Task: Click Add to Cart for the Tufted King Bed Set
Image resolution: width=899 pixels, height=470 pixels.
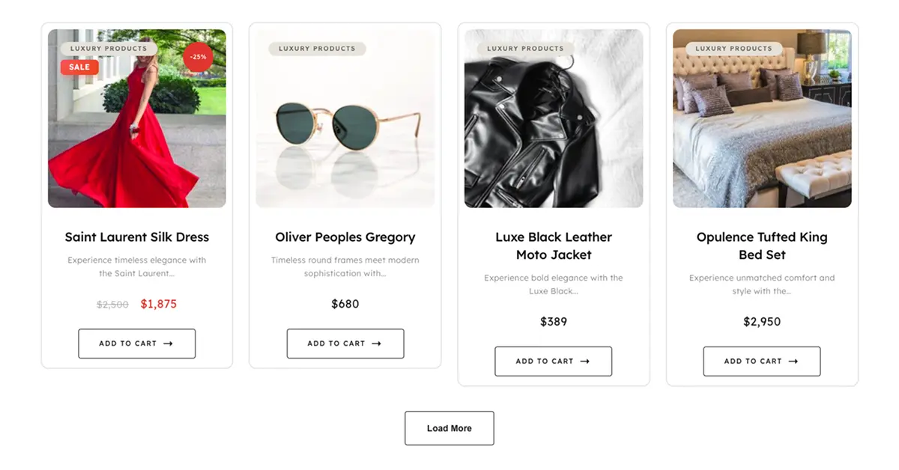Action: (x=762, y=361)
